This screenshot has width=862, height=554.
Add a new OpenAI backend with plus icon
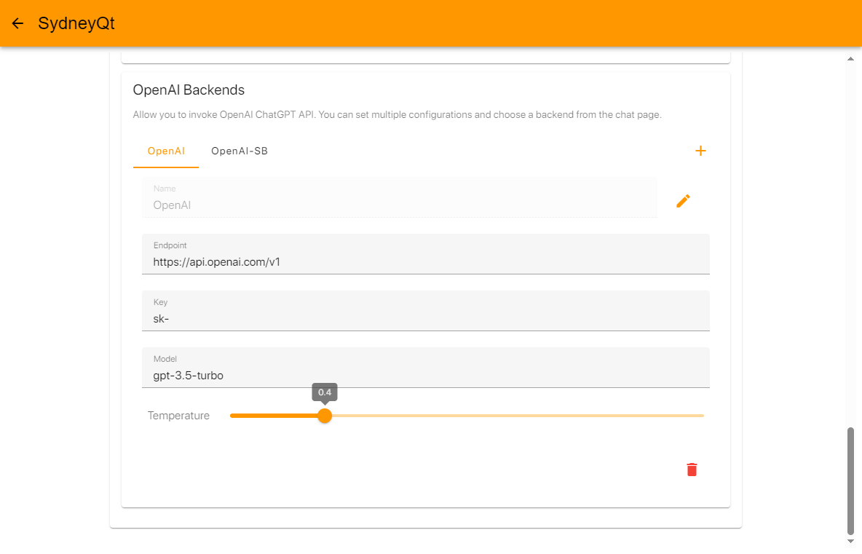pyautogui.click(x=700, y=151)
